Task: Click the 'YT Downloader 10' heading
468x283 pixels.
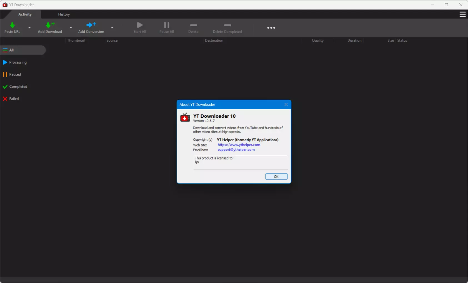Action: (x=214, y=116)
